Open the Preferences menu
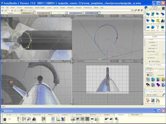Screen dimensions: 166x124 pos(87,8)
